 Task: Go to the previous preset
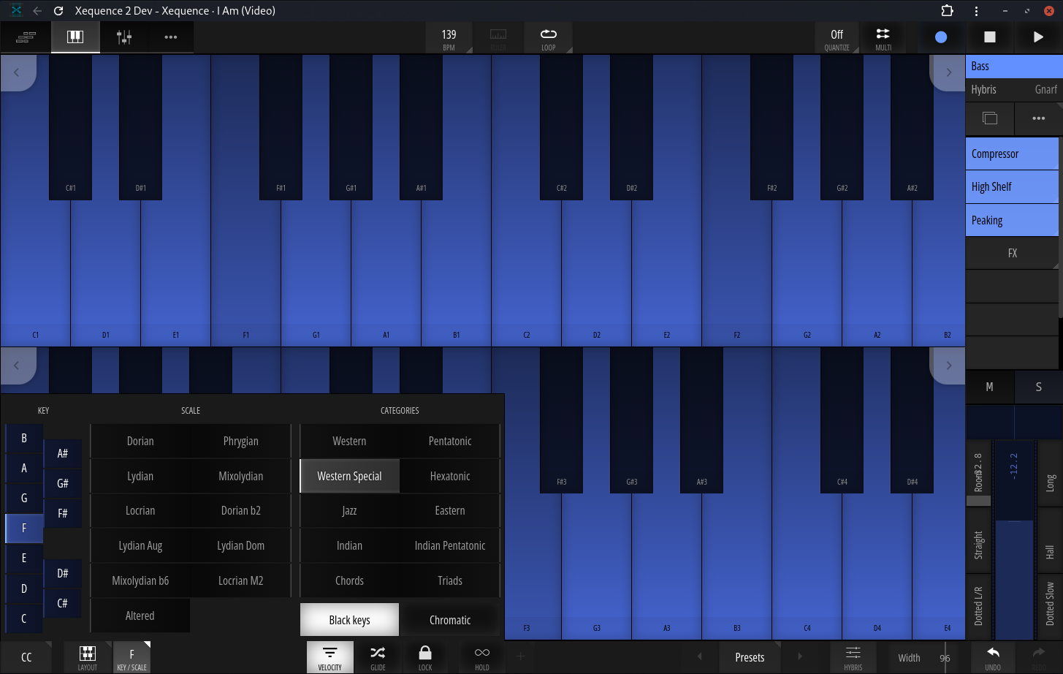699,656
